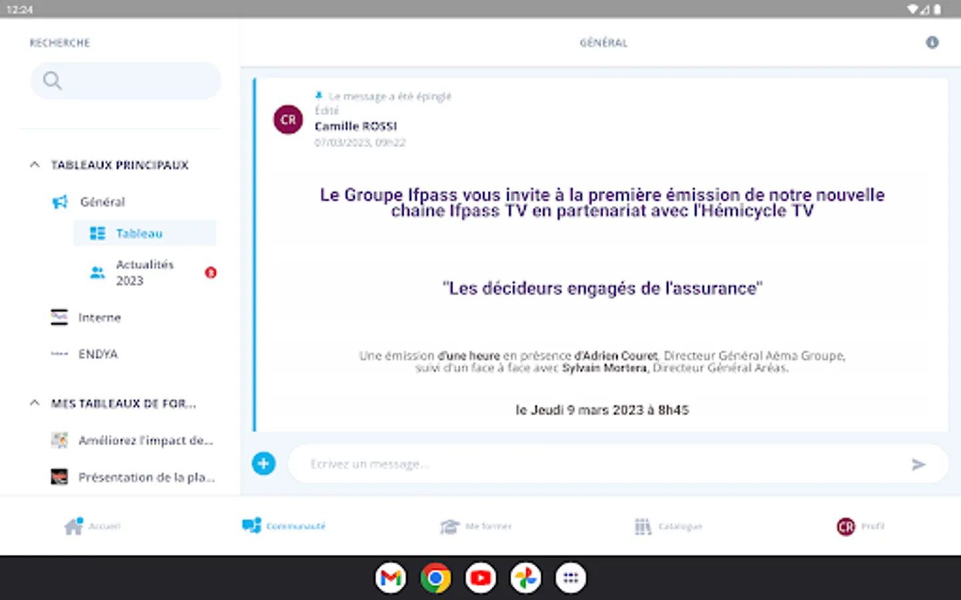
Task: Click the "Le Groupe Ifpass vous invite" headline
Action: coord(602,203)
